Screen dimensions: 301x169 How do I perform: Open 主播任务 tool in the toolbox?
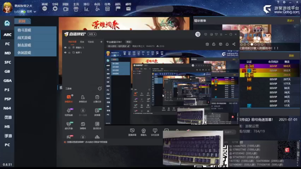[97, 99]
